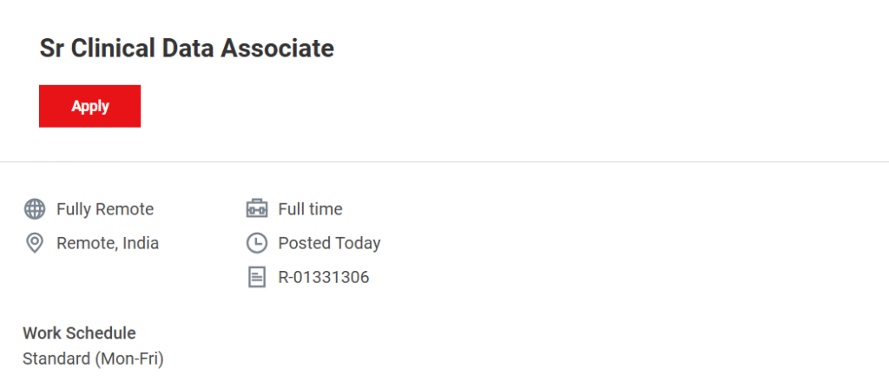The image size is (889, 389).
Task: Click the word "Associate" in the job title
Action: click(x=277, y=49)
